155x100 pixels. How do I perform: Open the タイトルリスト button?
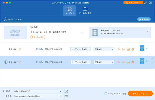pos(38,37)
